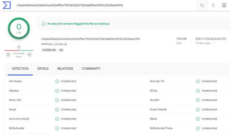
Task: Switch to the DETECTION tab
Action: click(20, 69)
